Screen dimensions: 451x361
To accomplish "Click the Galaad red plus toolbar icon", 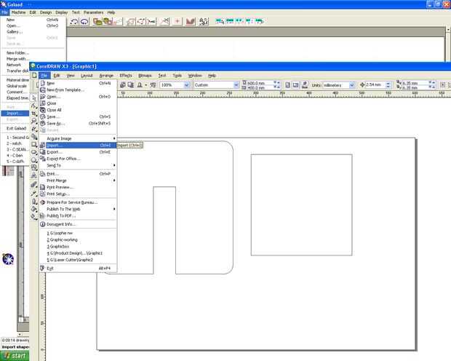I will click(x=177, y=21).
